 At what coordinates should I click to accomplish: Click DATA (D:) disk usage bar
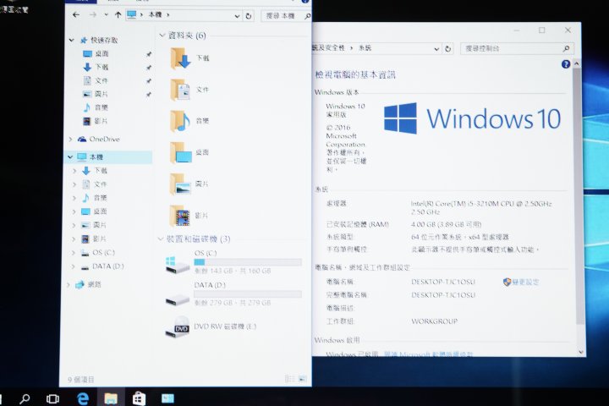[x=248, y=294]
